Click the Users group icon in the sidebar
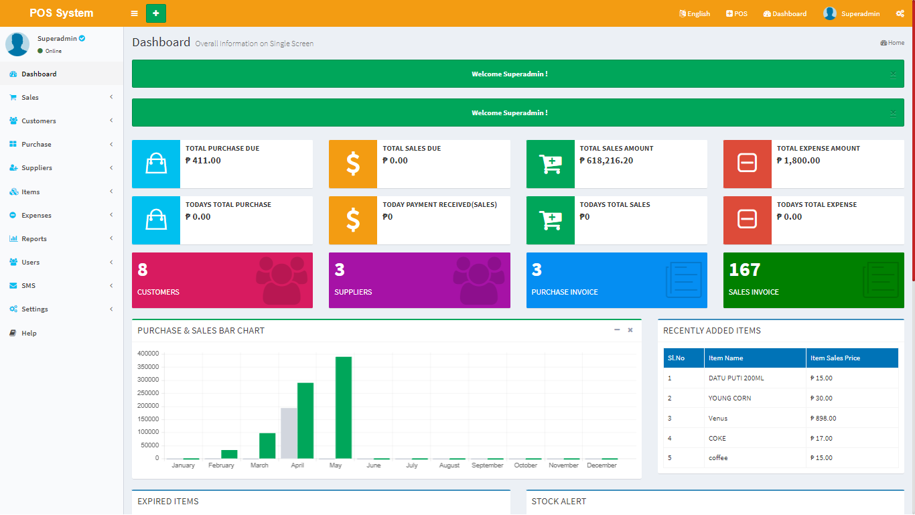 (x=13, y=263)
